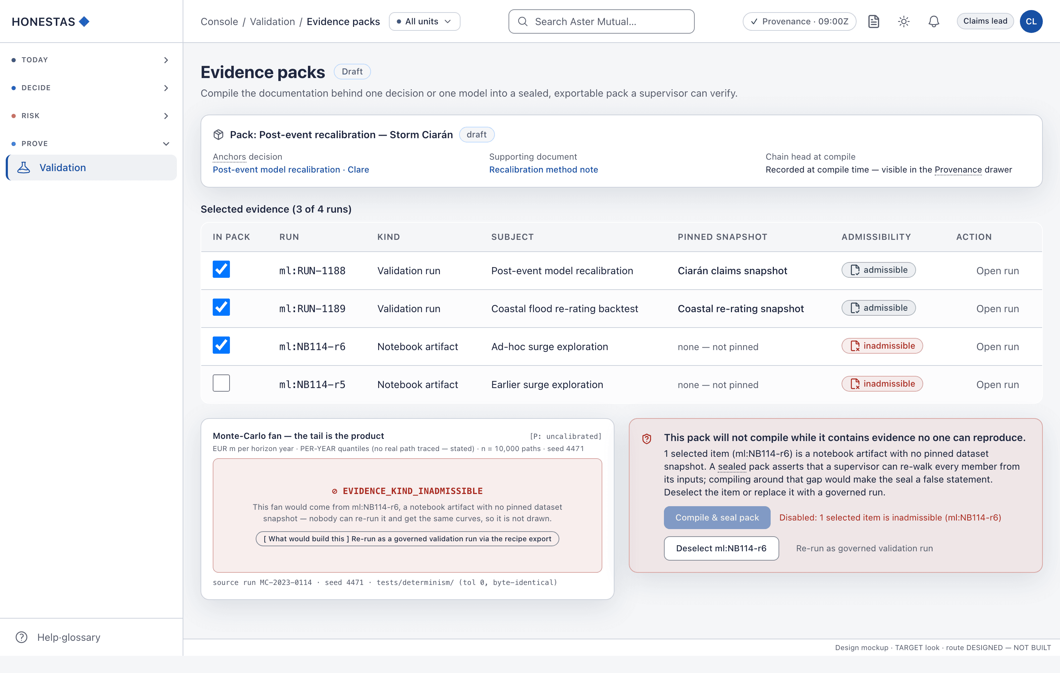Collapse the PROVE section chevron
Screen dimensions: 1060x673
pyautogui.click(x=166, y=144)
